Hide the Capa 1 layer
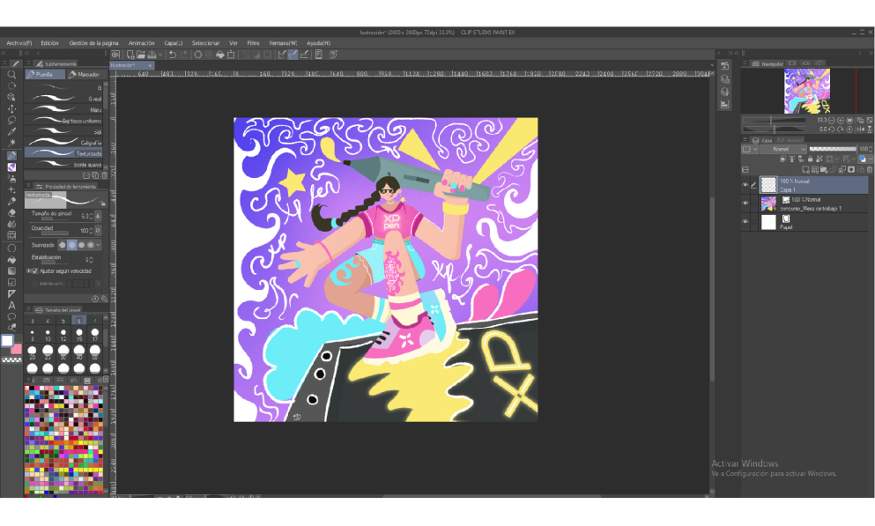 click(x=745, y=185)
